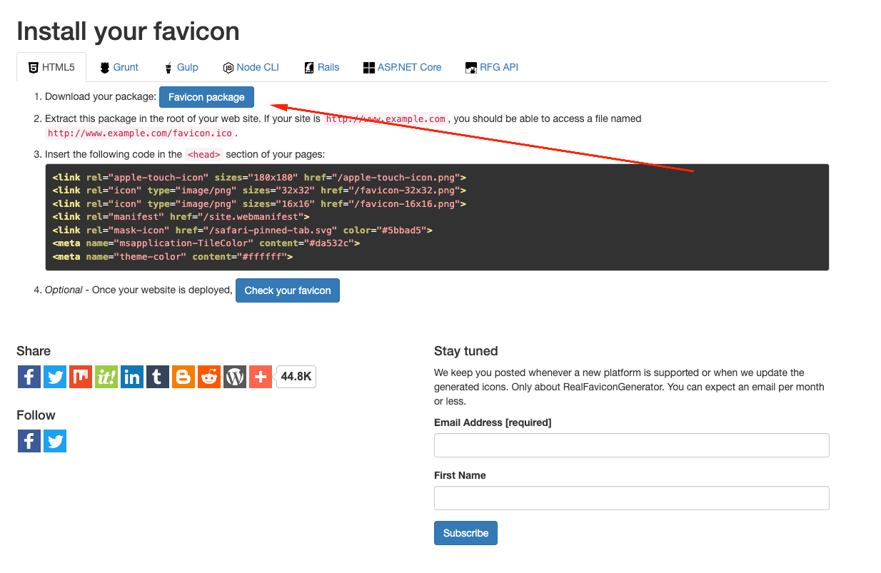Click the WordPress share icon
Viewport: 881px width, 573px height.
pyautogui.click(x=235, y=377)
